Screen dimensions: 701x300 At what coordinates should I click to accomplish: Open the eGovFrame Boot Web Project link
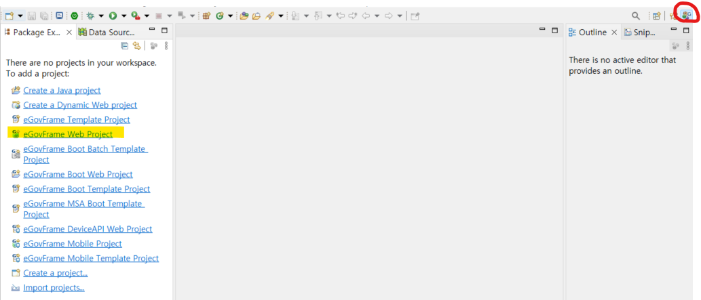point(78,174)
